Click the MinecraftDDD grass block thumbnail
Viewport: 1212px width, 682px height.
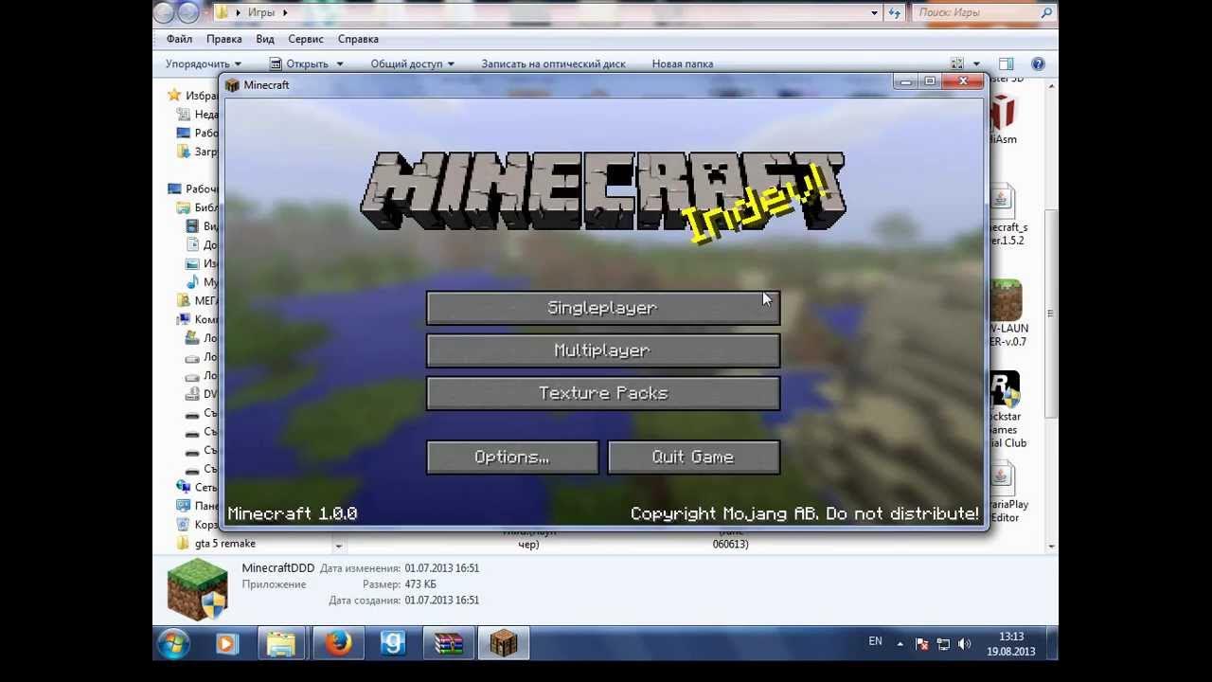tap(198, 589)
